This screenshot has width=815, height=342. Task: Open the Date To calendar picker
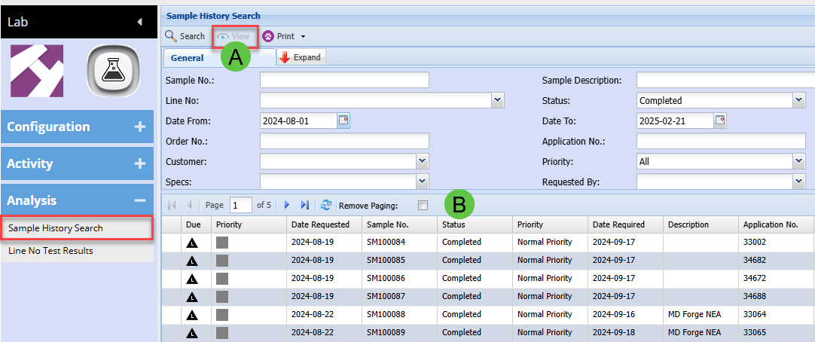(720, 121)
